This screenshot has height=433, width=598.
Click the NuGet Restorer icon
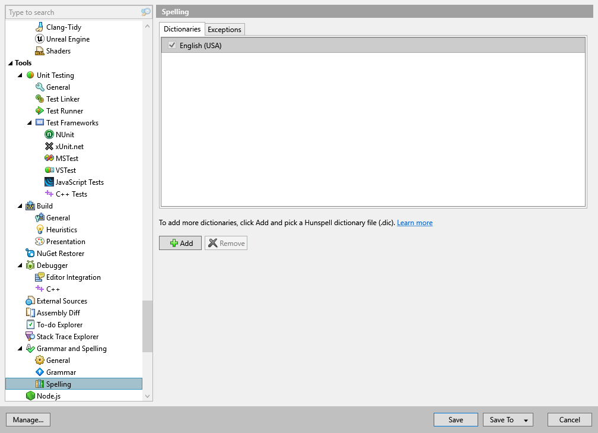[29, 253]
